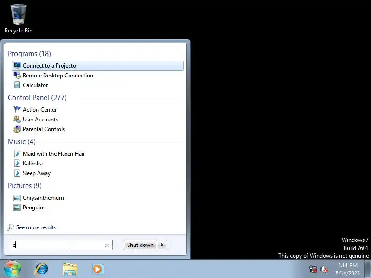
Task: Select the Chrysanthemum result text
Action: [x=43, y=198]
